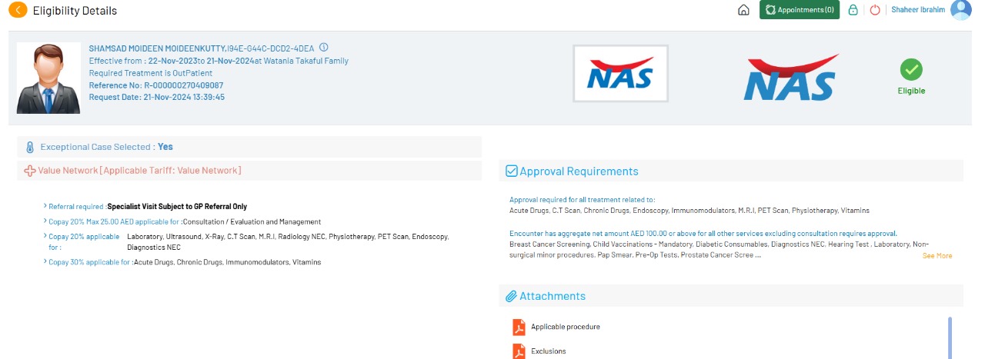The height and width of the screenshot is (359, 985).
Task: Click Approval required for all treatment text
Action: click(583, 200)
